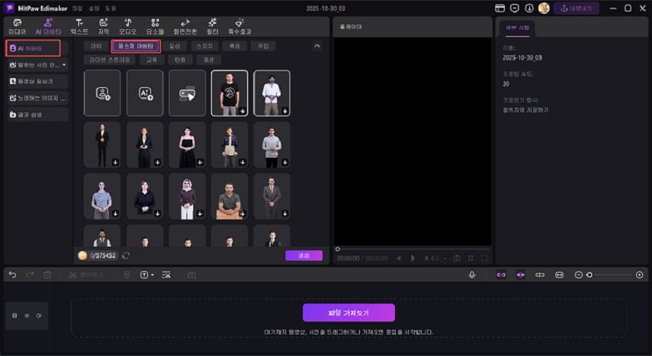
Task: Open the 파일 (File) menu
Action: (x=77, y=8)
